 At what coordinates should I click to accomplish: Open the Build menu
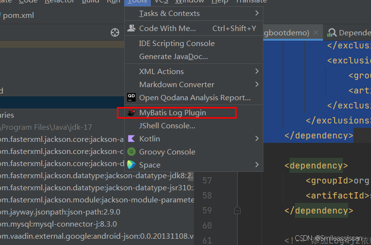tap(90, 1)
